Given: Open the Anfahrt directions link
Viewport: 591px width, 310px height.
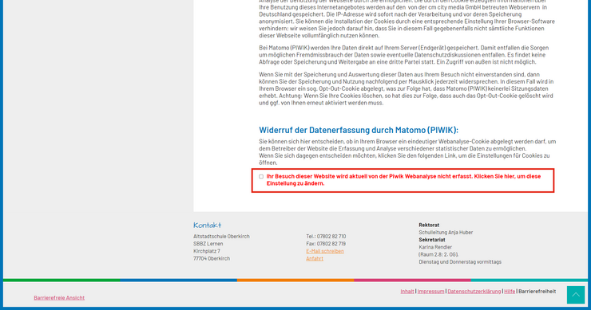Looking at the screenshot, I should click(315, 258).
